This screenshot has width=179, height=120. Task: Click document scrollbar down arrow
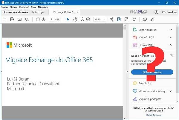click(x=125, y=118)
